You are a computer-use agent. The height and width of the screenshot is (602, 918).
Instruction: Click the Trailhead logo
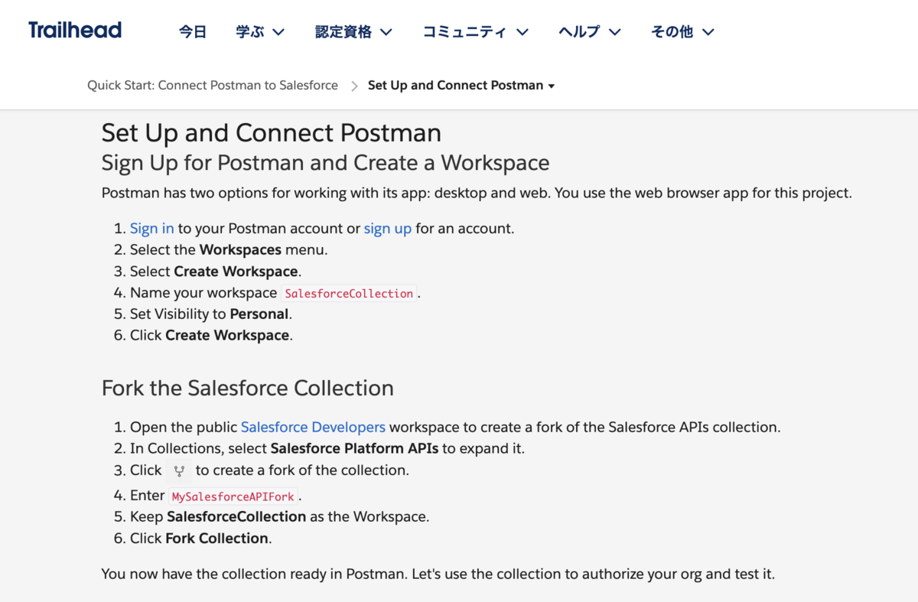coord(75,31)
